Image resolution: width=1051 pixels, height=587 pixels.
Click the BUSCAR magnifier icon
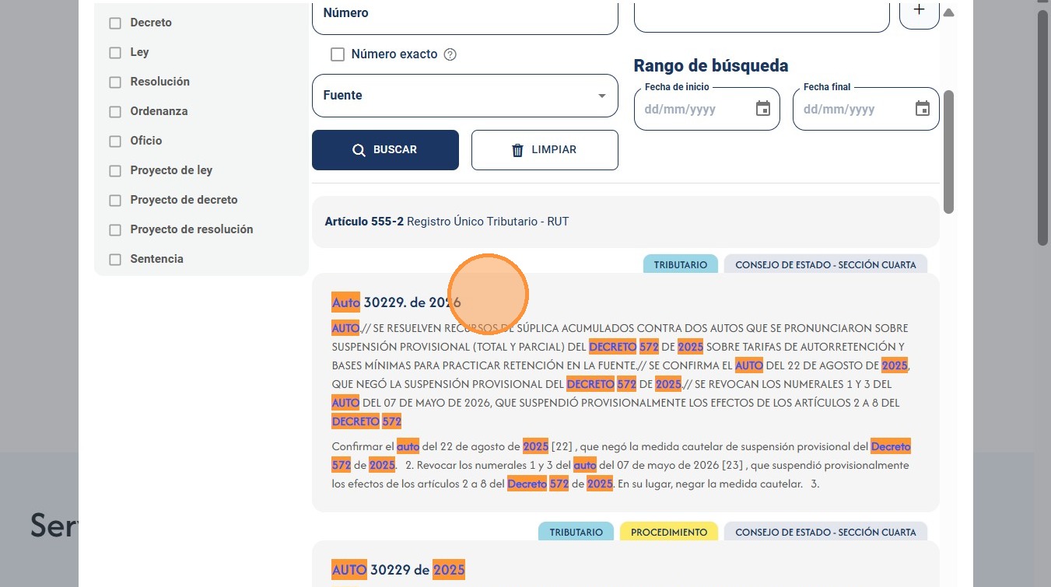359,150
